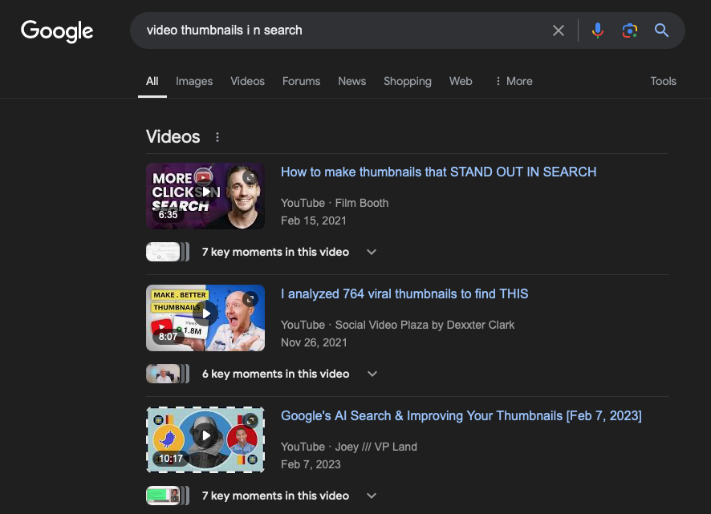Viewport: 711px width, 514px height.
Task: Click inside the search query text field
Action: 337,30
